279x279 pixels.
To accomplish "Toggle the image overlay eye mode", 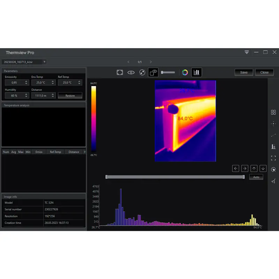I will [153, 72].
